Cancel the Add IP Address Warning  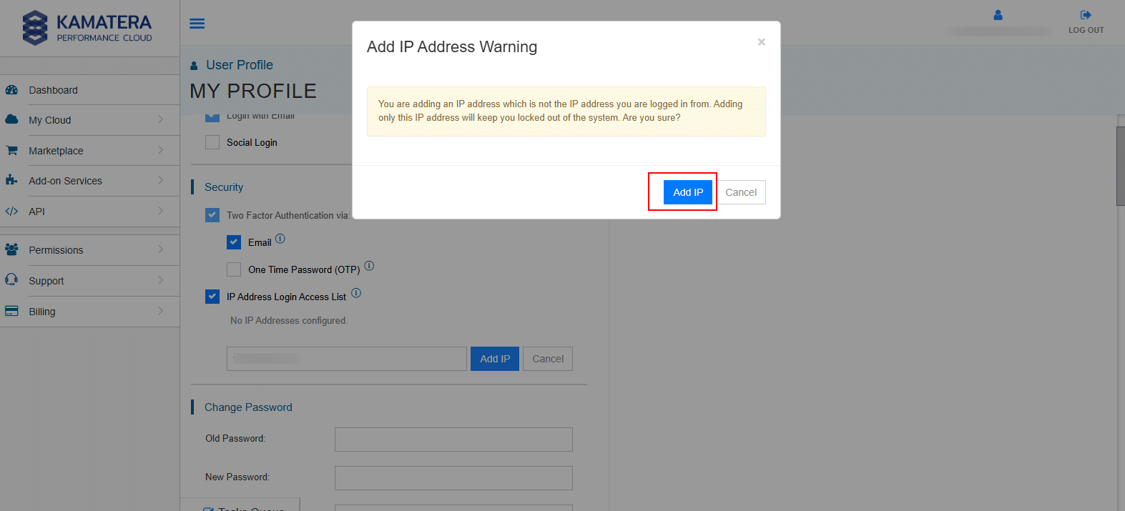click(741, 192)
